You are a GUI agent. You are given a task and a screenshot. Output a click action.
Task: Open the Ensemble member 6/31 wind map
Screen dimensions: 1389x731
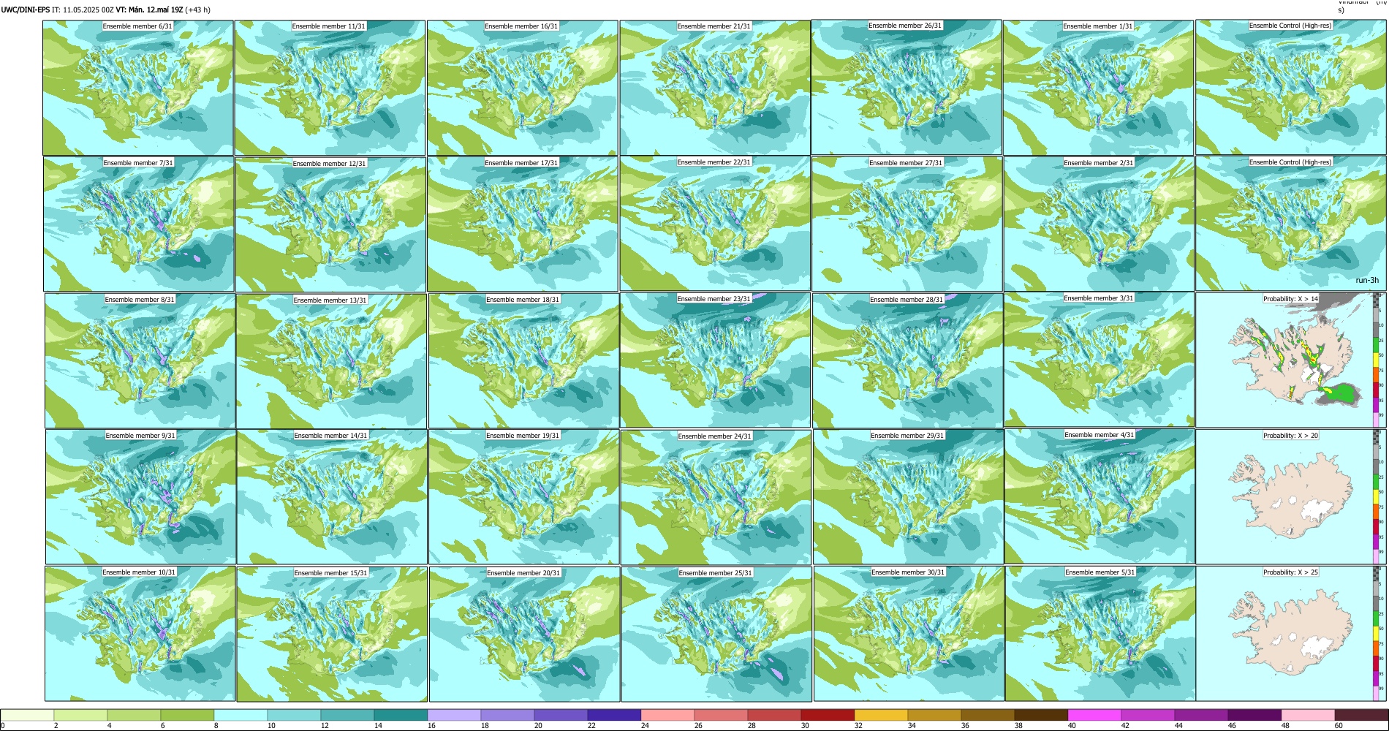coord(138,88)
